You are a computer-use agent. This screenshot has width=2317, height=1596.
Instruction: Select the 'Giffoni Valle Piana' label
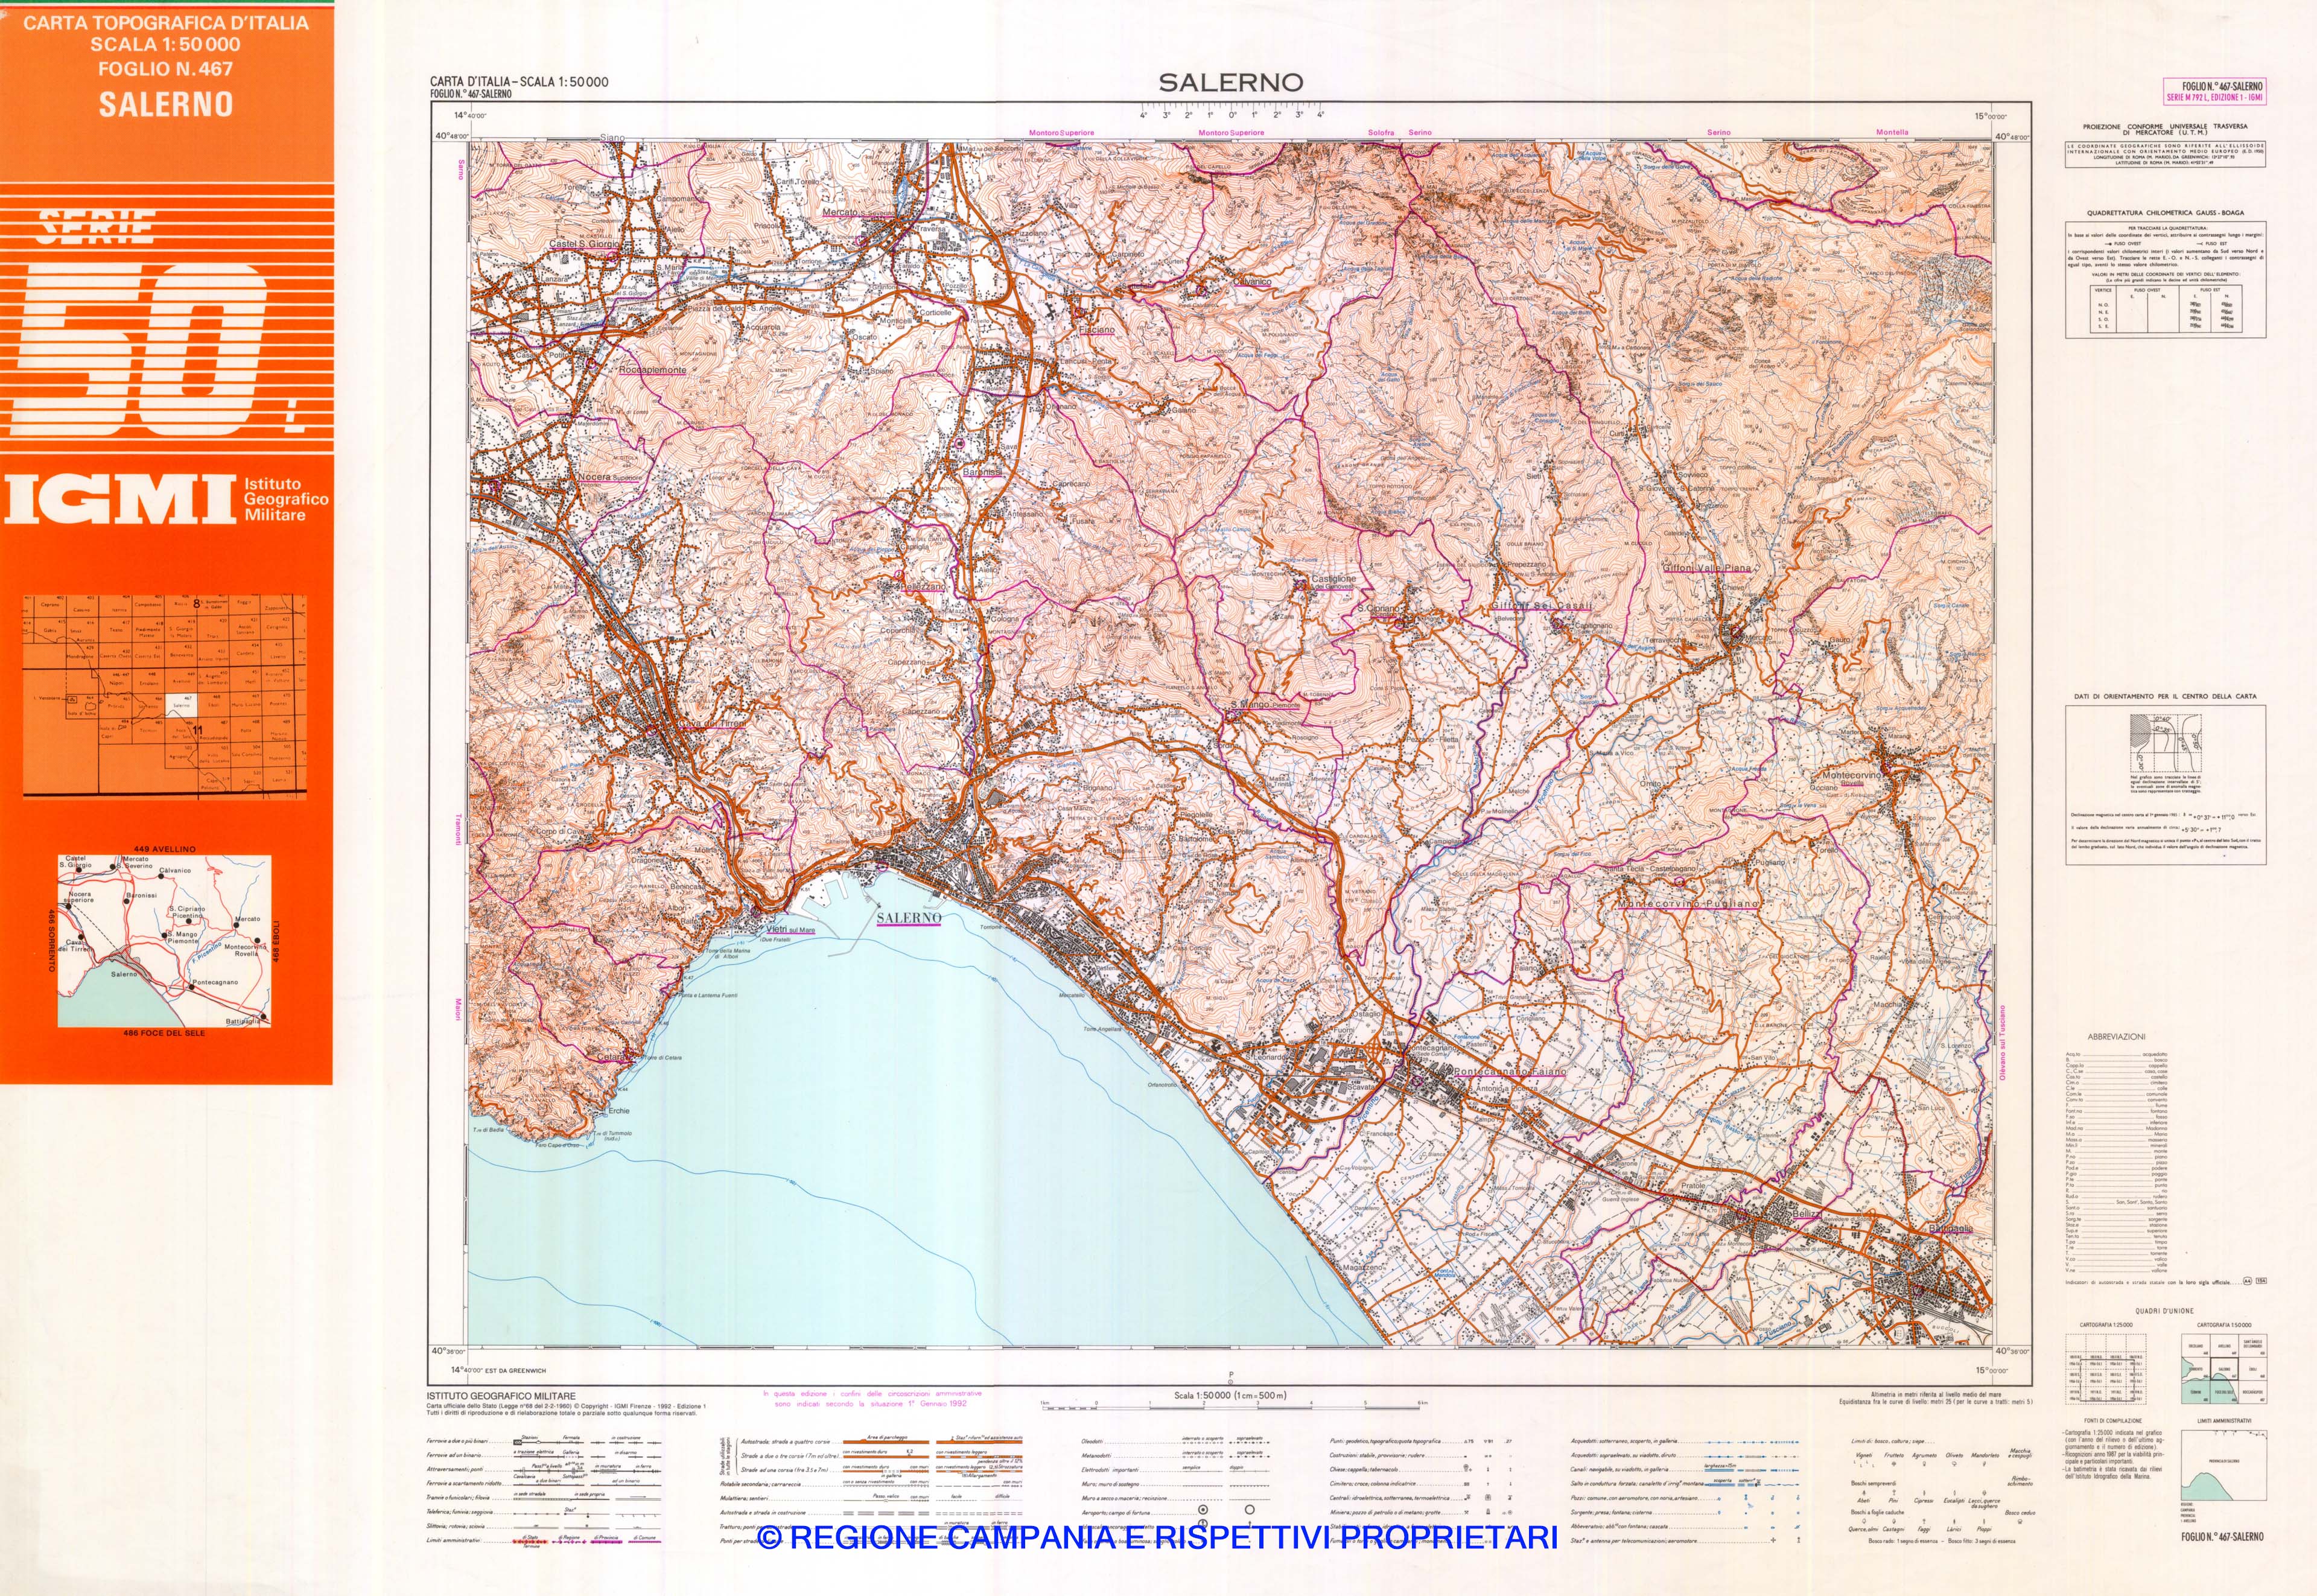[1707, 568]
